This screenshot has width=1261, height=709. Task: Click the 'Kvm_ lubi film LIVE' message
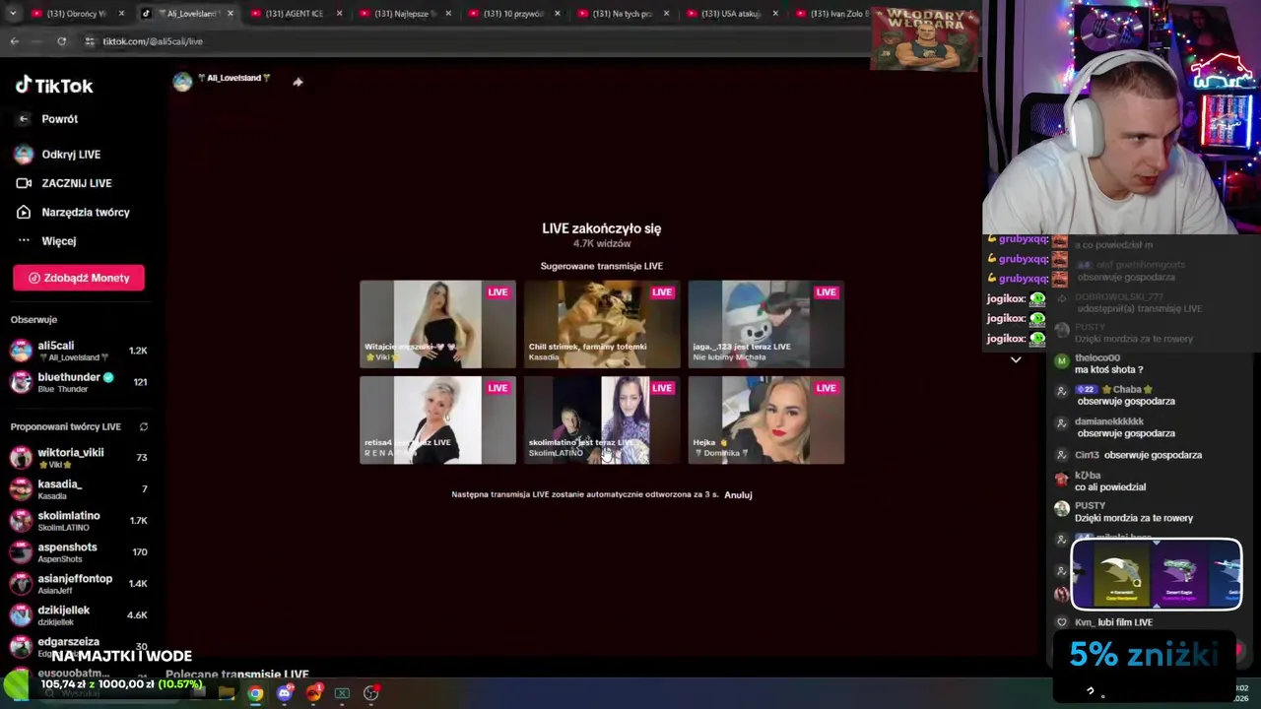click(1113, 622)
